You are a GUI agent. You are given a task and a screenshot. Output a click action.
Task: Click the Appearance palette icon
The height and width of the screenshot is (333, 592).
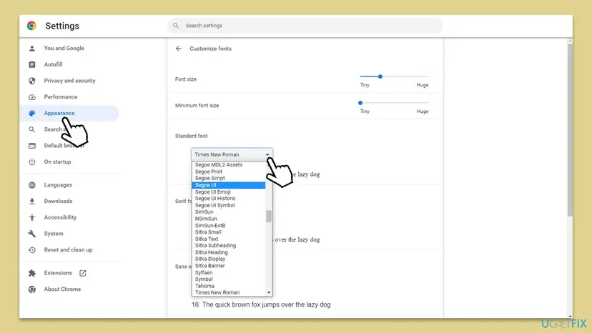pos(32,114)
